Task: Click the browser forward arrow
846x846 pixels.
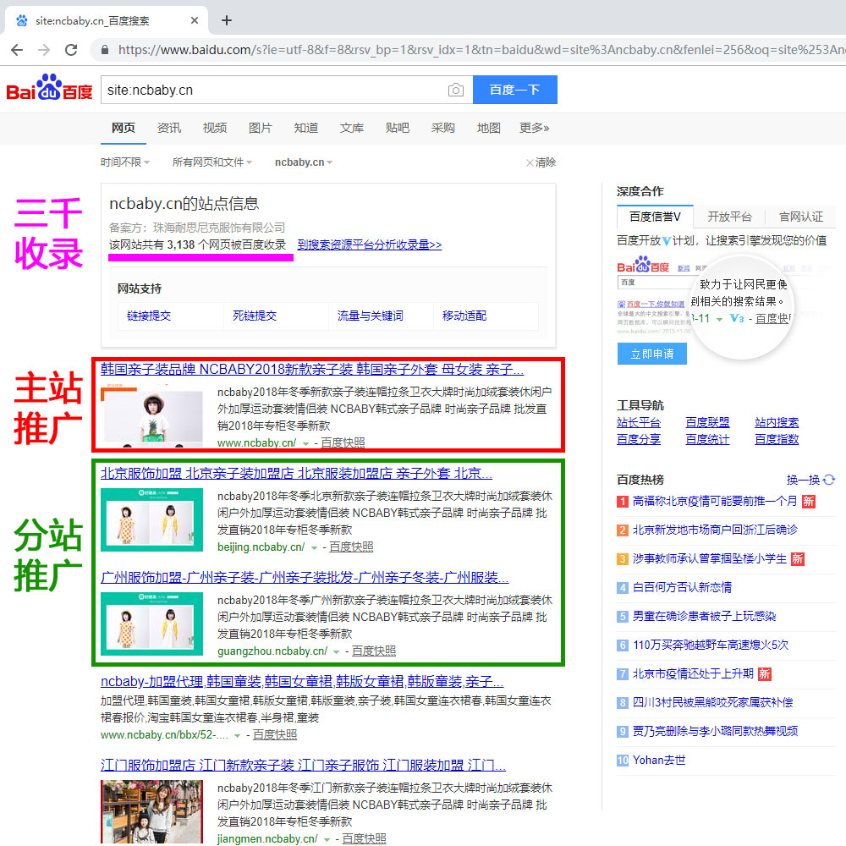Action: pyautogui.click(x=44, y=50)
